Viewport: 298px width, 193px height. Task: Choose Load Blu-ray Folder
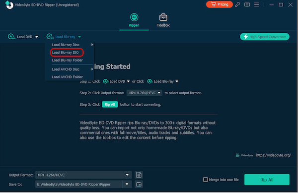[68, 60]
